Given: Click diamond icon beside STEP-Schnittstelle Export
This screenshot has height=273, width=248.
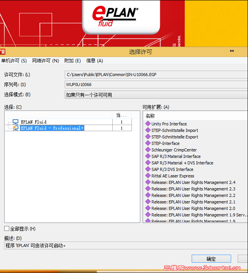Looking at the screenshot, I should click(148, 136).
